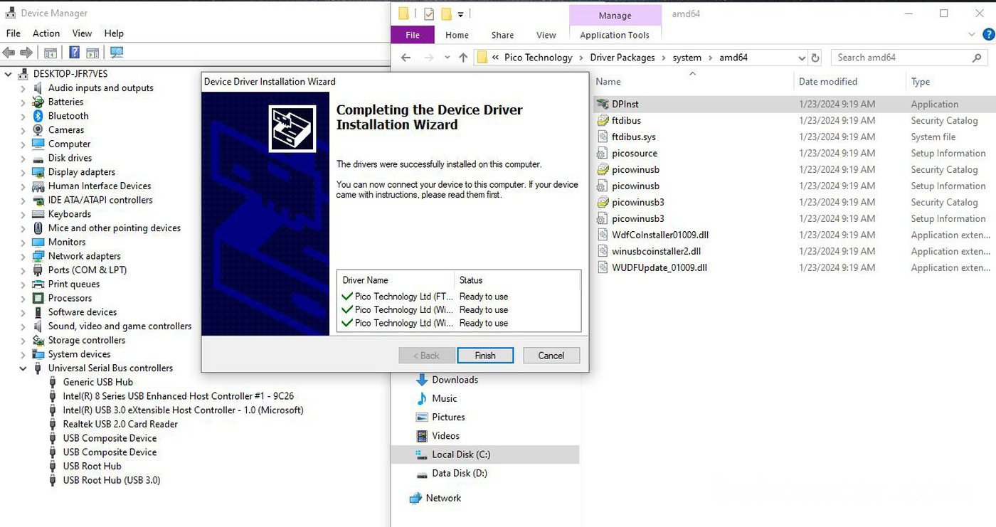Click the Driver Packages breadcrumb
This screenshot has height=527, width=996.
pyautogui.click(x=622, y=58)
